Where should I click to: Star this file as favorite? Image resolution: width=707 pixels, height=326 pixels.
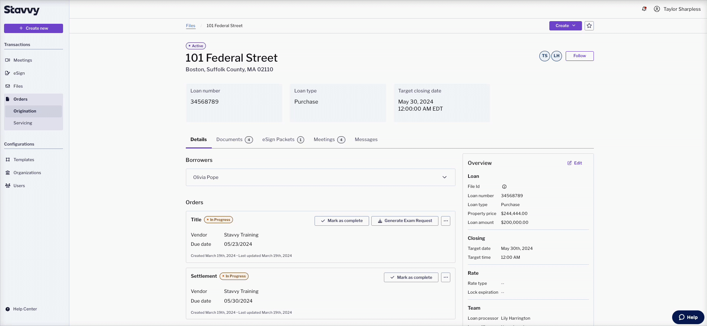point(589,26)
